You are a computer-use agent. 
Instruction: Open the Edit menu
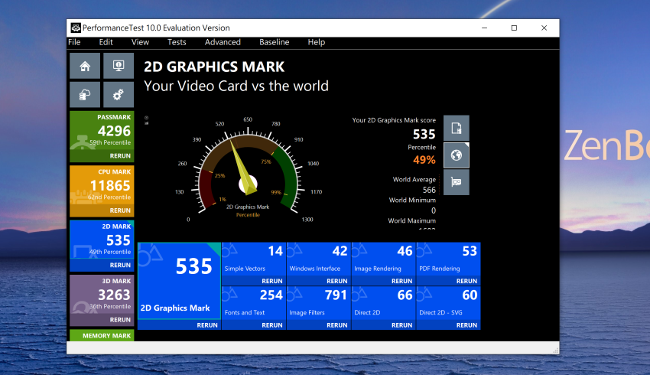[x=106, y=42]
